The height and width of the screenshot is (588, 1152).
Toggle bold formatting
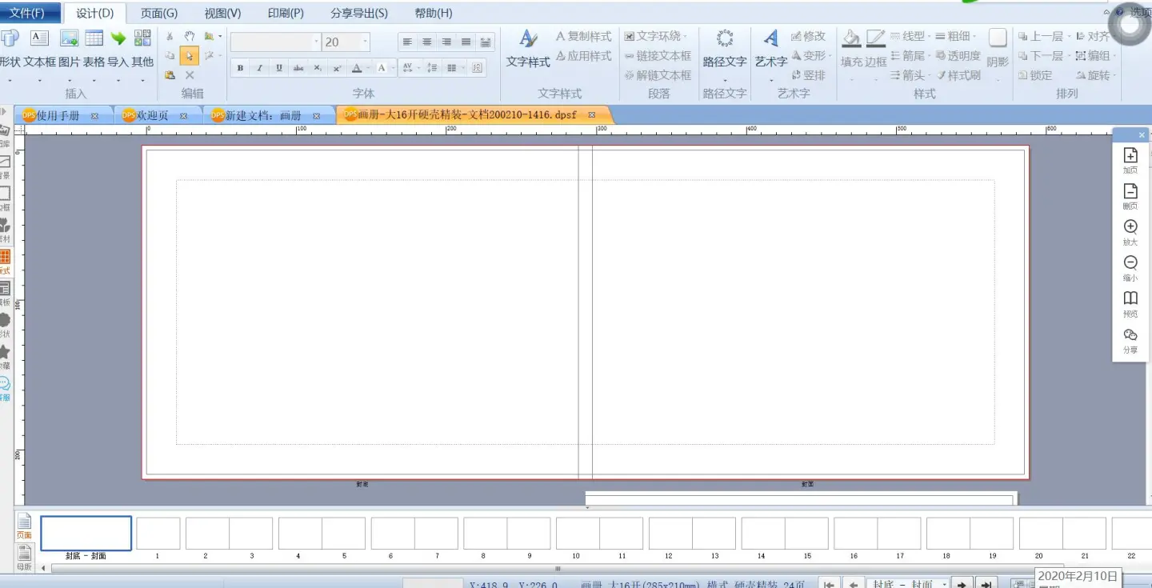[x=240, y=68]
